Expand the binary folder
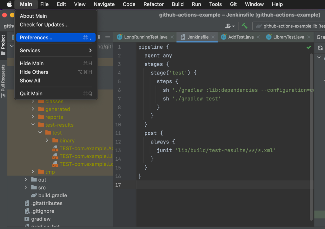The width and height of the screenshot is (325, 229). [47, 140]
